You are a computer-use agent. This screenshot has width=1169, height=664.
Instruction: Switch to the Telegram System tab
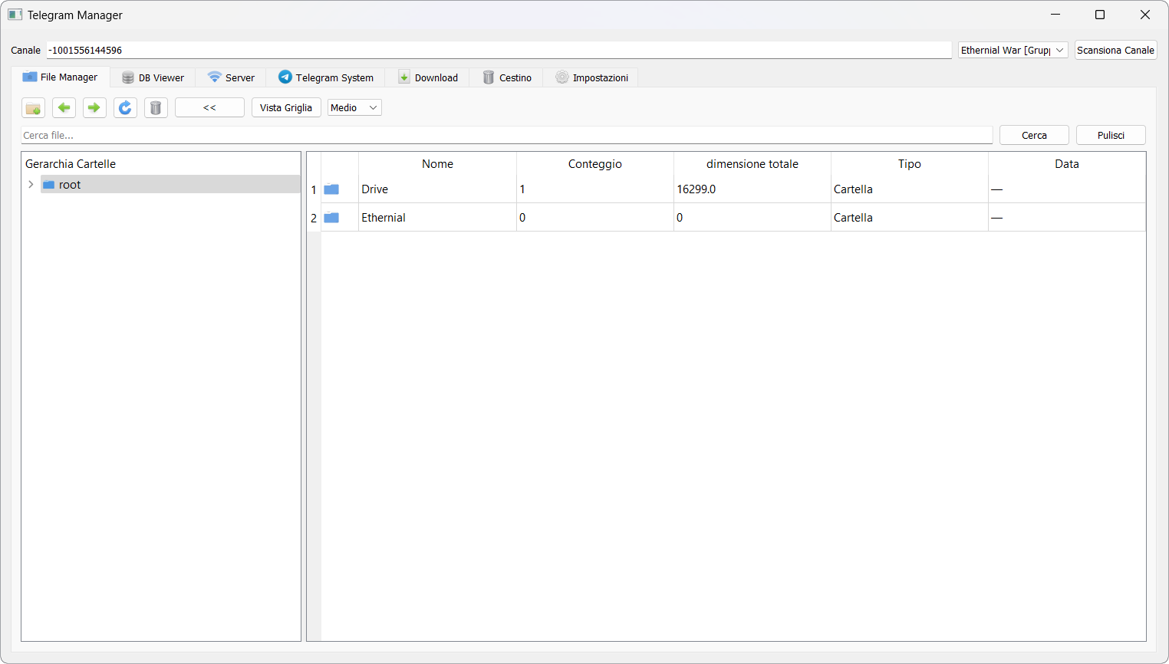[326, 77]
